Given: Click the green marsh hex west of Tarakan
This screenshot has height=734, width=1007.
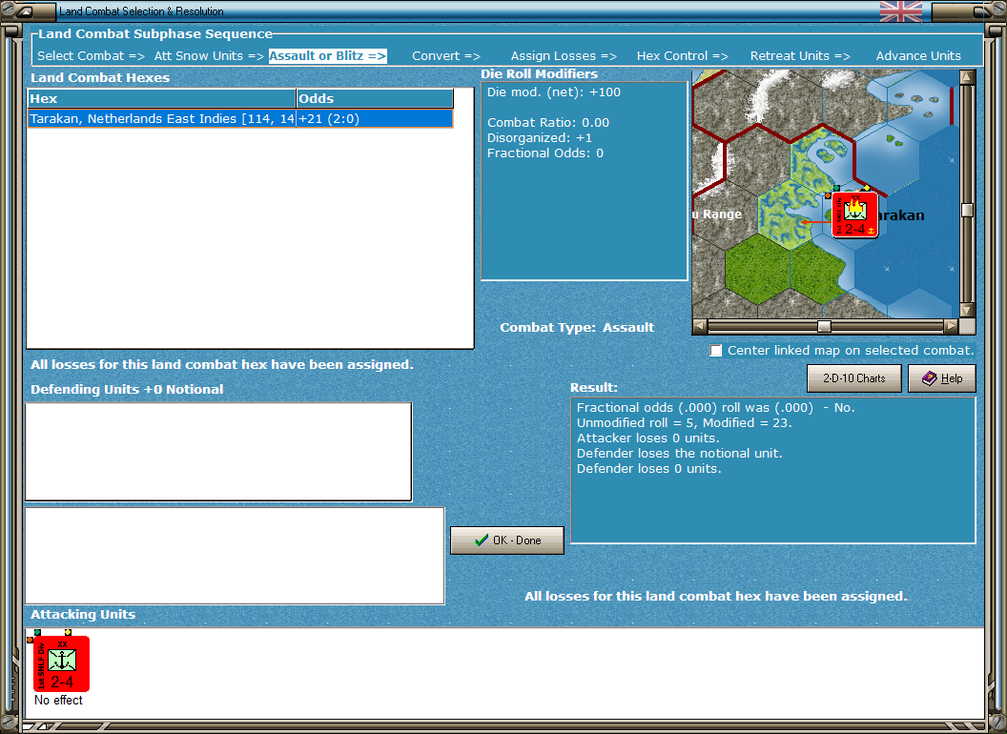Looking at the screenshot, I should [x=790, y=214].
